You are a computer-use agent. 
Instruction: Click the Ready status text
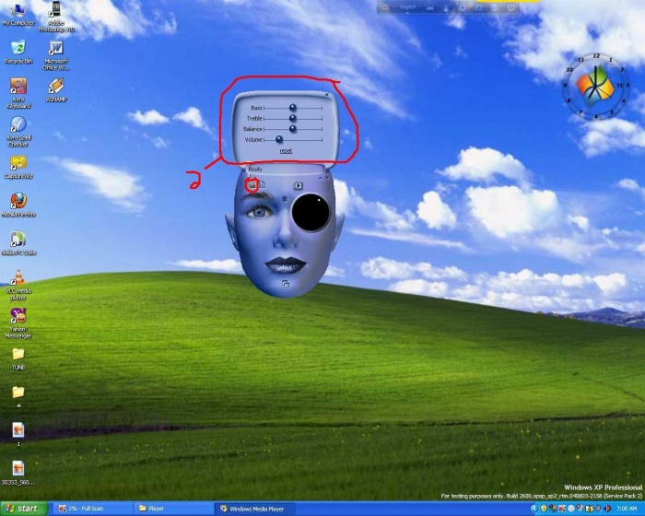pos(255,170)
